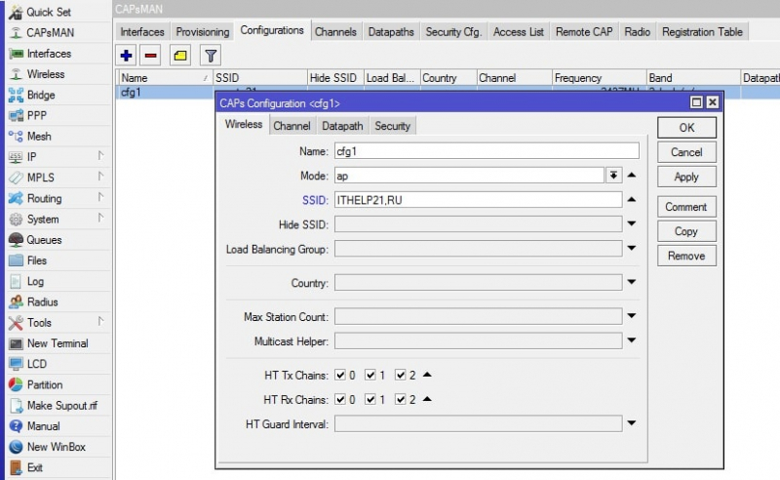Click the yellow comment note icon
Image resolution: width=780 pixels, height=480 pixels.
pos(180,56)
